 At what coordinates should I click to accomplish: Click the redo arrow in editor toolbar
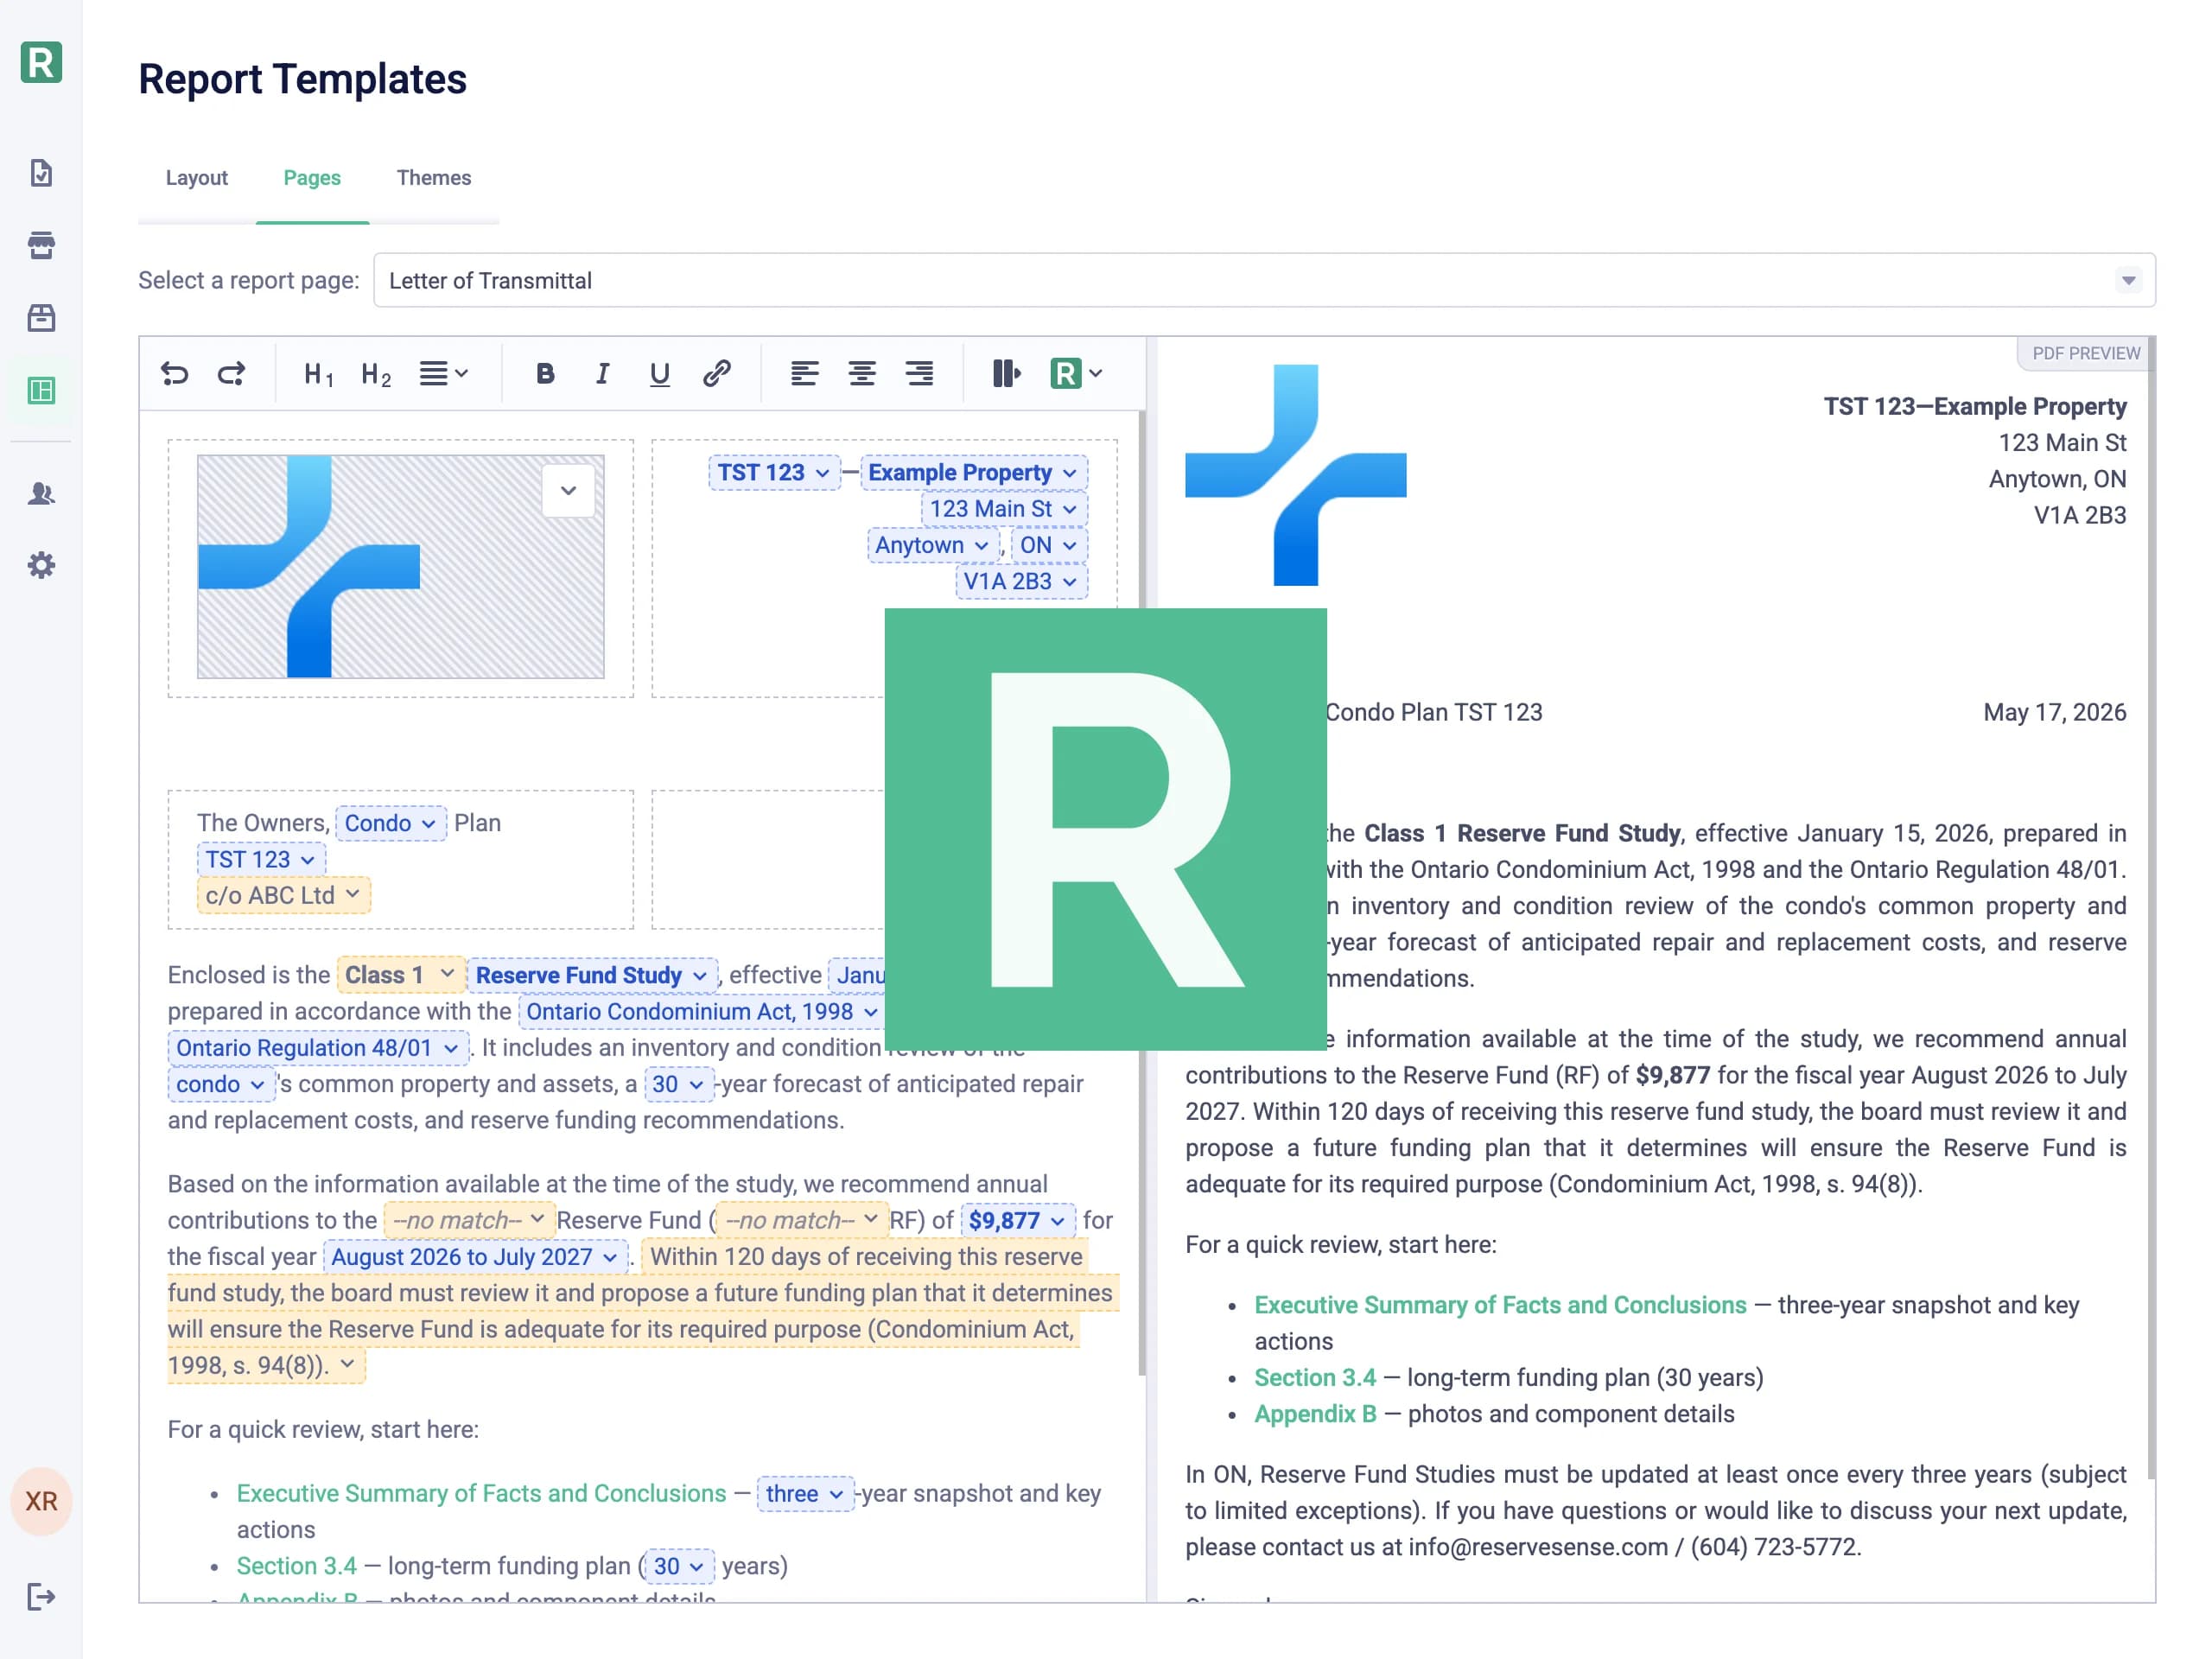tap(232, 374)
